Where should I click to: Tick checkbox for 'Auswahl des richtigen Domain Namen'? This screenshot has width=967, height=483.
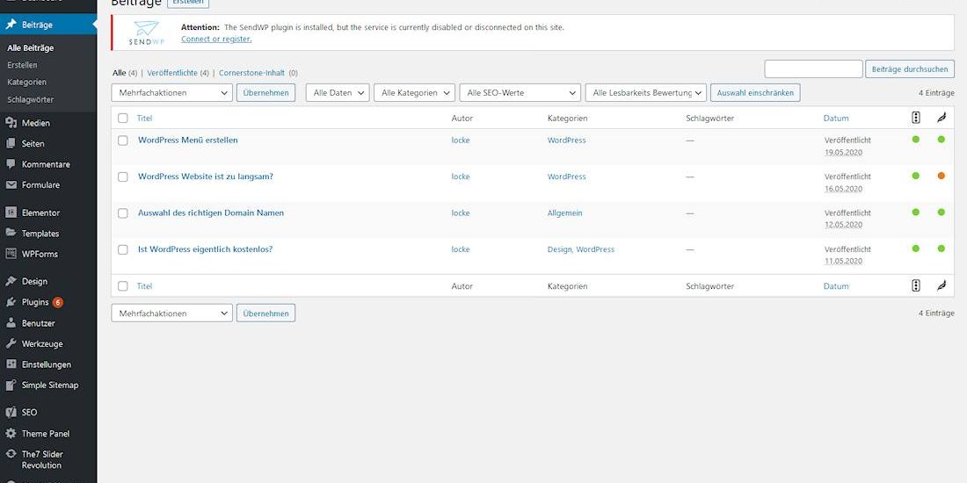pos(123,213)
